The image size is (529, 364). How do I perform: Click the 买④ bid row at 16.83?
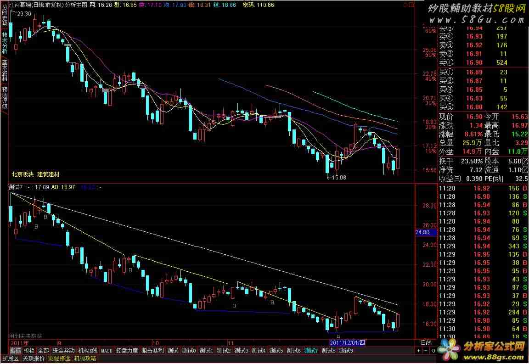tap(483, 99)
